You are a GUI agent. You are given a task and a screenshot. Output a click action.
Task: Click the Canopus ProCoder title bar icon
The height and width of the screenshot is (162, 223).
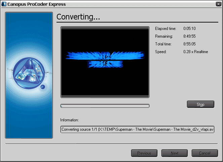(x=4, y=4)
